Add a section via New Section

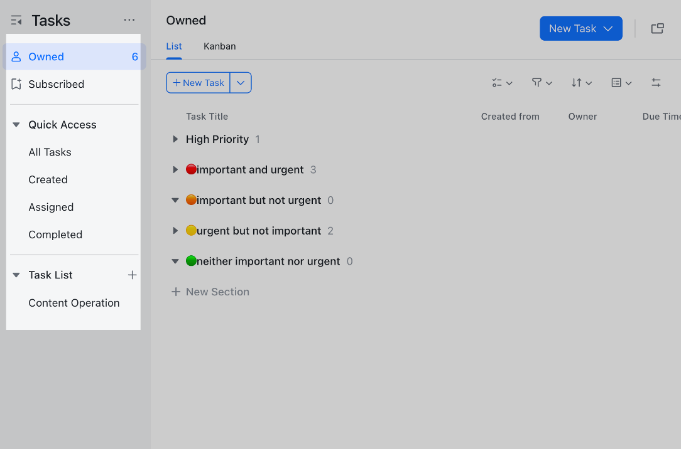click(210, 292)
